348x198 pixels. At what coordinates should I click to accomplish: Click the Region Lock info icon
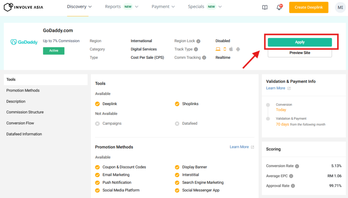tap(198, 41)
